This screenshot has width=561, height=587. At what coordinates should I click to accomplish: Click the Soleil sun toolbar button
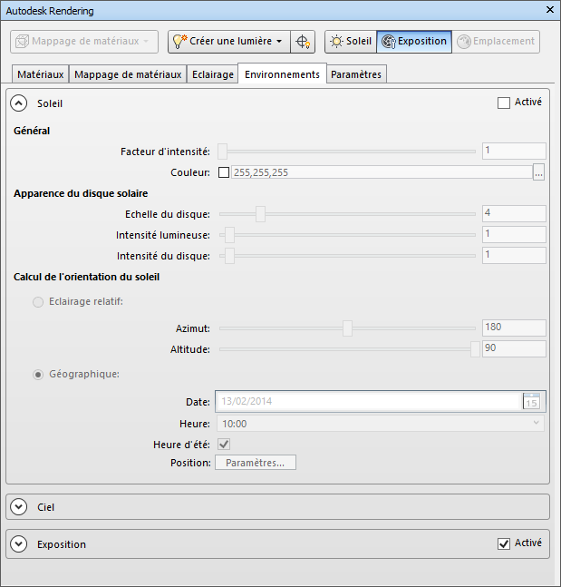351,42
